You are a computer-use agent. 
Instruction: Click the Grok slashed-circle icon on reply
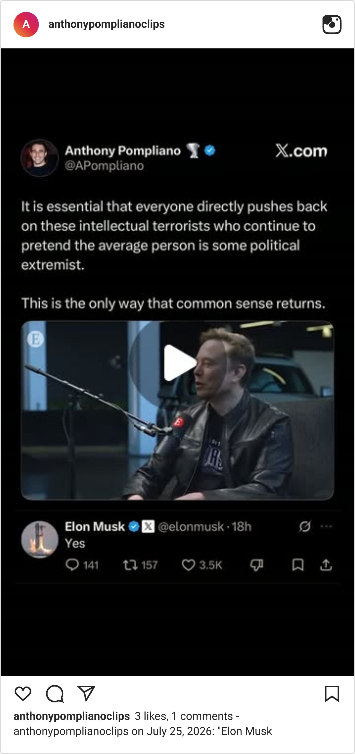tap(305, 526)
